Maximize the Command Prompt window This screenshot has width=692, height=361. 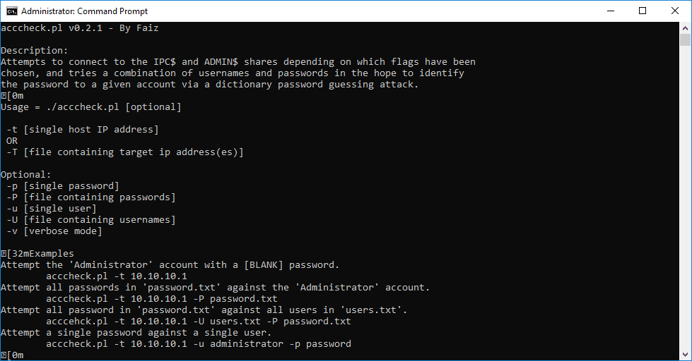click(x=643, y=11)
